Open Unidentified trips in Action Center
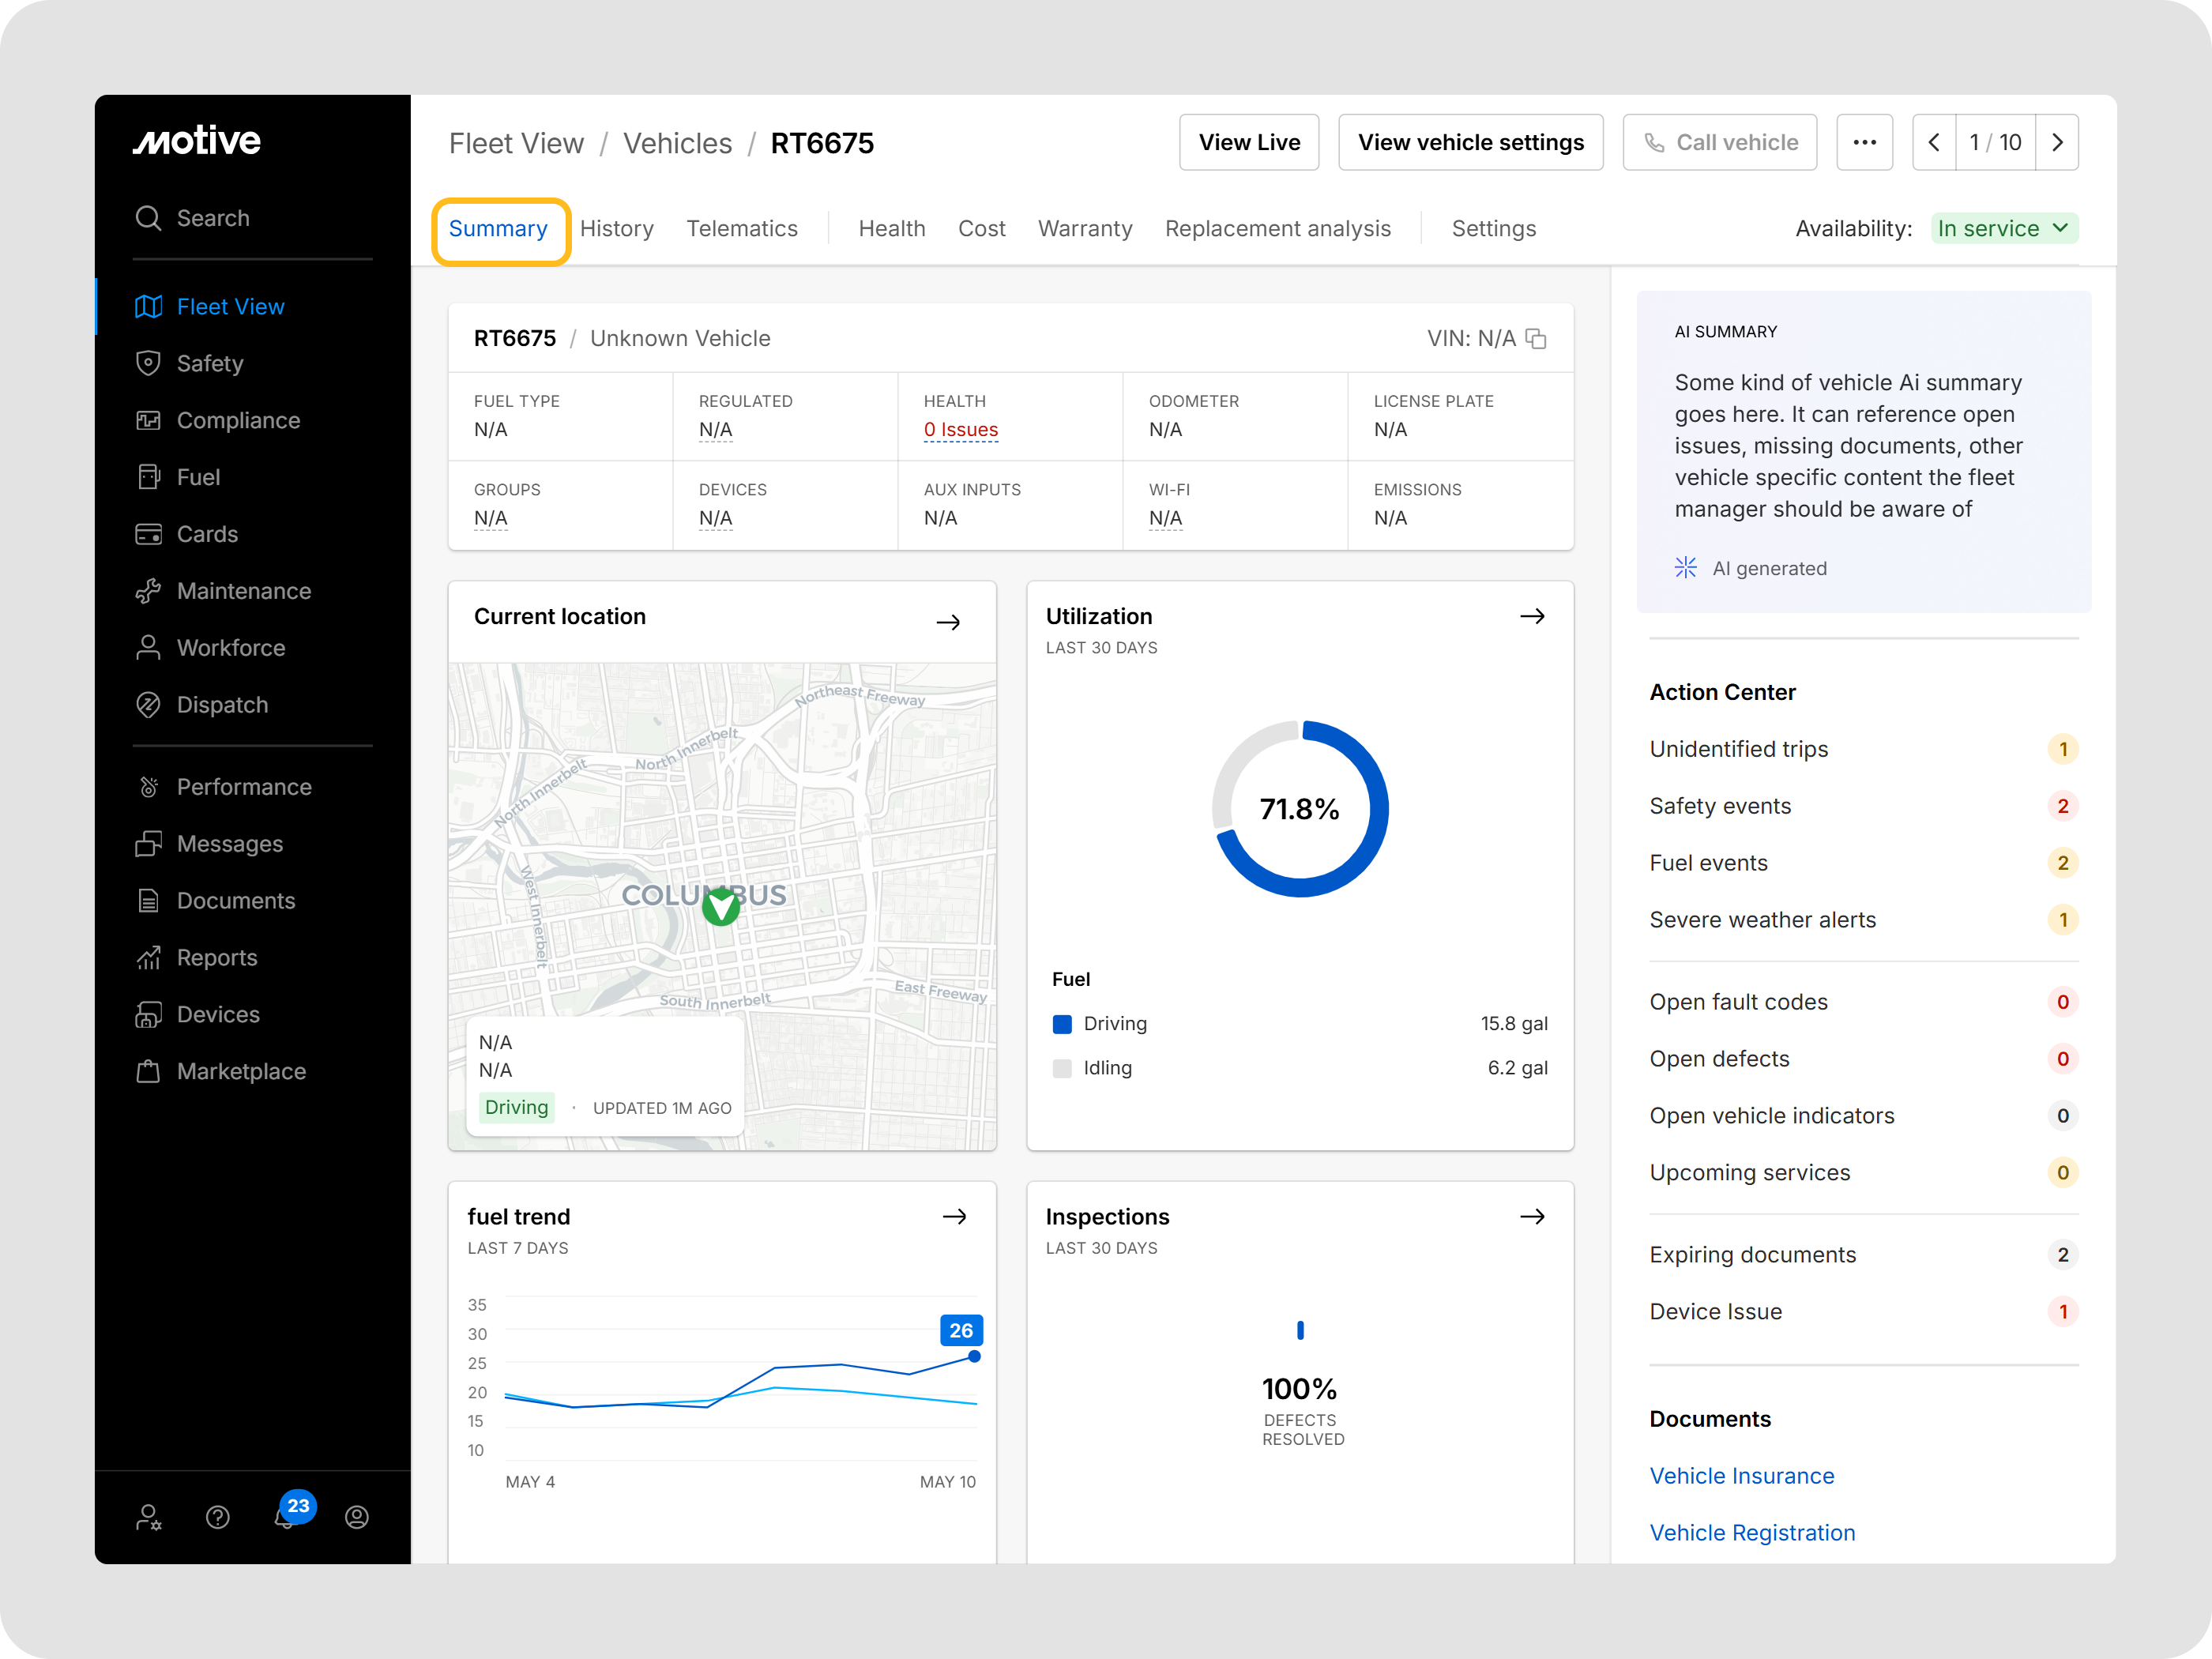 (x=1864, y=749)
